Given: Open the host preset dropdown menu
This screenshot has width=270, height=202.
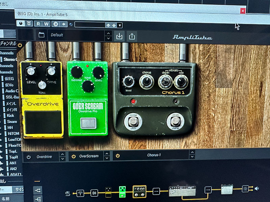Looking at the screenshot, I should point(120,26).
